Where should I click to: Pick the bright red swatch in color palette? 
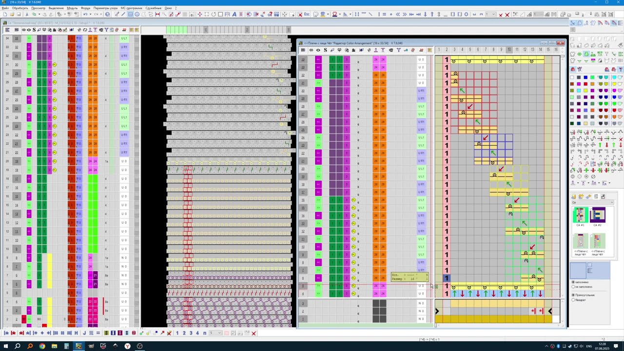585,84
